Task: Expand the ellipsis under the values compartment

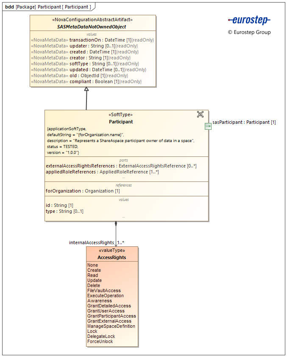Action: (123, 217)
